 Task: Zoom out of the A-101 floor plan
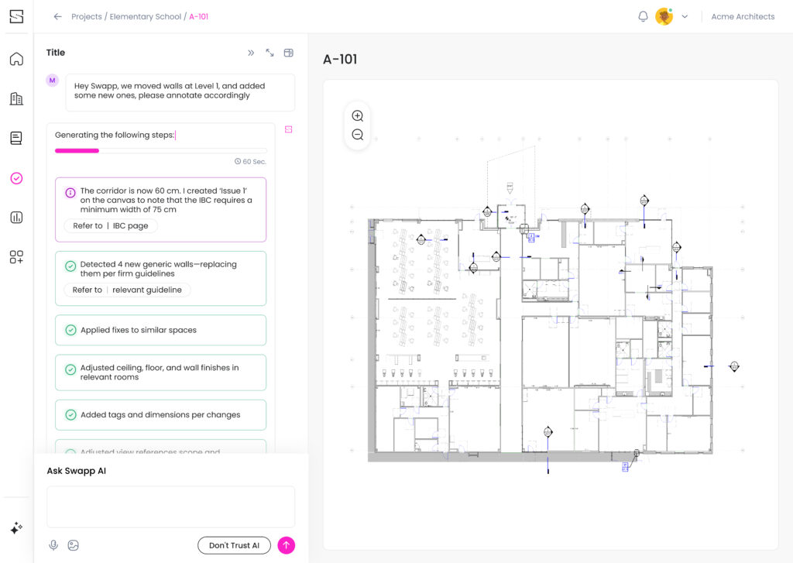click(x=357, y=133)
